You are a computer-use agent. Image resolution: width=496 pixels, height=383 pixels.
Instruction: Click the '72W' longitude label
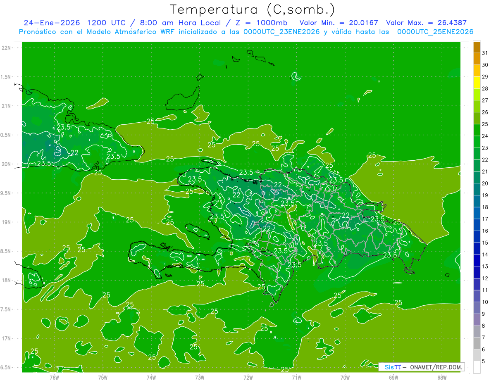tap(248, 378)
